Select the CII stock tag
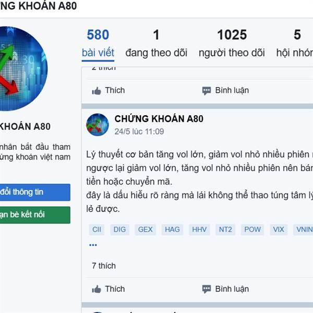 click(x=97, y=230)
